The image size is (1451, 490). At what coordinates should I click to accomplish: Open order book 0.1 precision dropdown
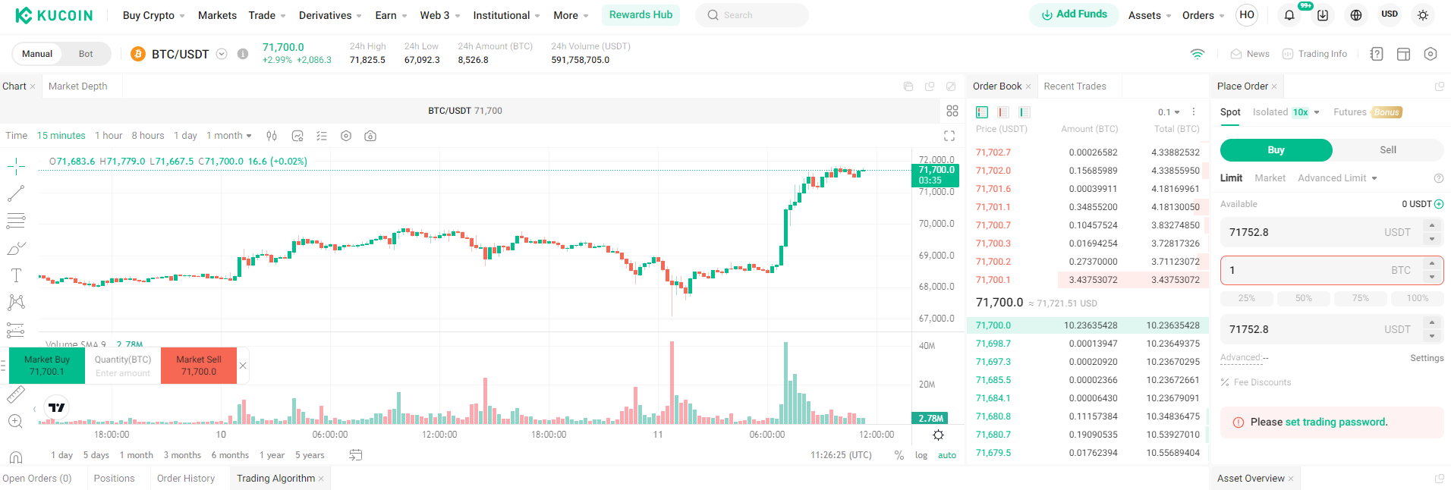(x=1169, y=112)
